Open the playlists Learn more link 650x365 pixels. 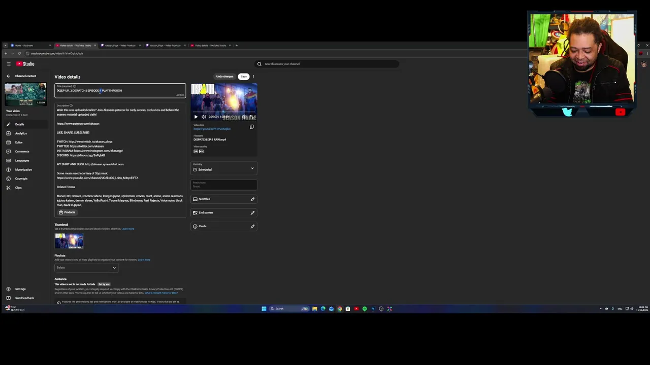pyautogui.click(x=144, y=260)
